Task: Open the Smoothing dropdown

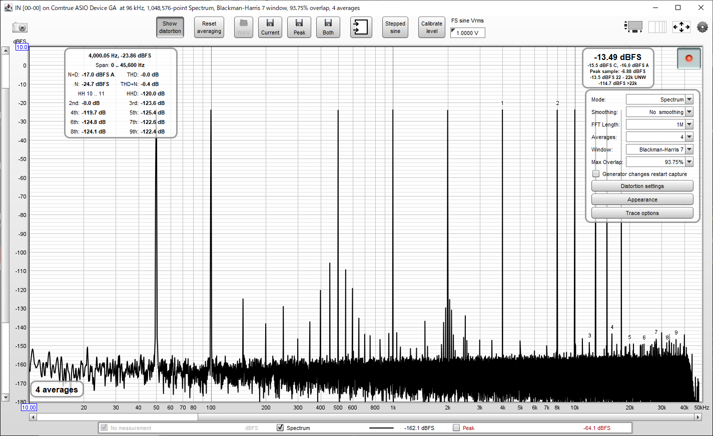Action: tap(659, 112)
